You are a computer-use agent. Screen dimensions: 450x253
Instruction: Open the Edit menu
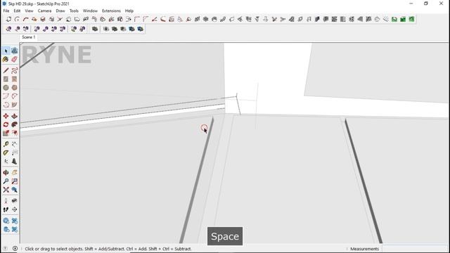[17, 11]
